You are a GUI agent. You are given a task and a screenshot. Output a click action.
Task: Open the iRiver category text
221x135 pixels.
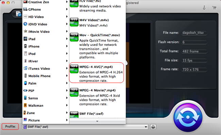(33, 61)
